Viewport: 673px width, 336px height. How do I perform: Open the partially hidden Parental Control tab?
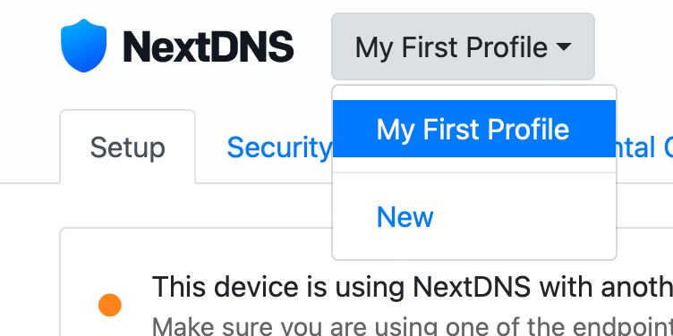644,147
